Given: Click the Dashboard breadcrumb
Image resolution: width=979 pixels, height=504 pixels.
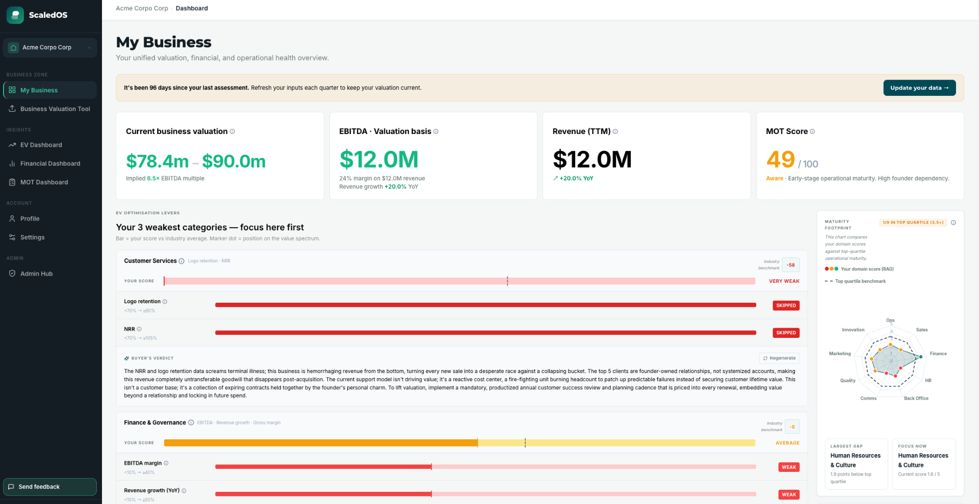Looking at the screenshot, I should click(x=192, y=8).
